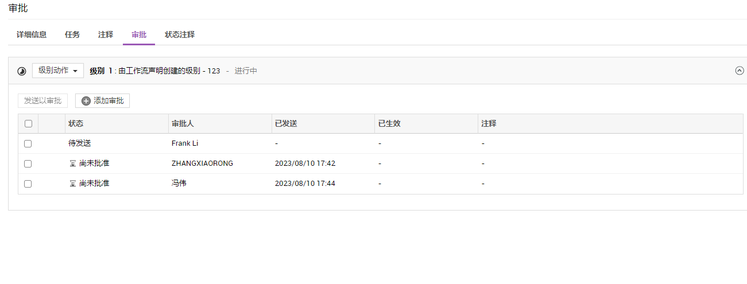
Task: Open the 级别动作 dropdown
Action: click(58, 71)
